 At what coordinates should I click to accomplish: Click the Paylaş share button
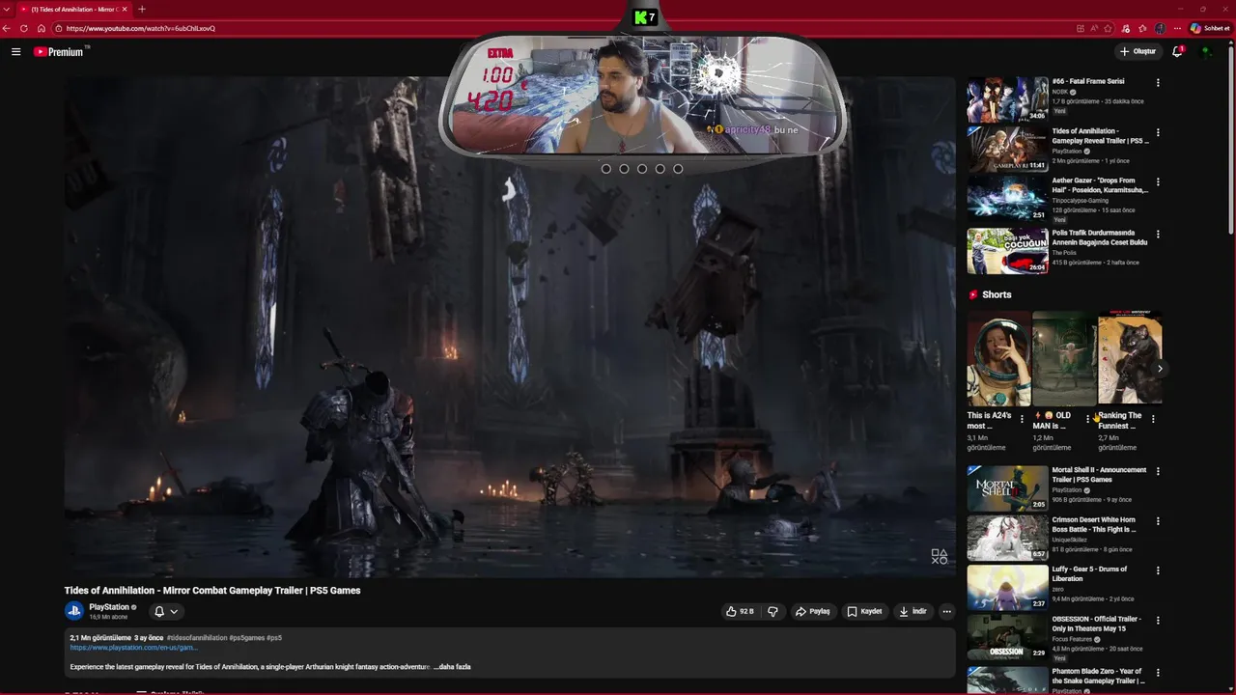pyautogui.click(x=812, y=611)
